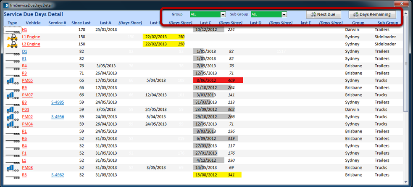Open vehicle B4 link
Viewport: 413px width, 187px height.
click(24, 146)
